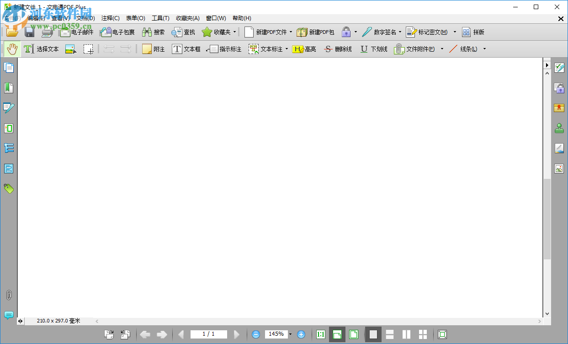Open the Comments speech bubble panel
The height and width of the screenshot is (344, 568).
[9, 315]
